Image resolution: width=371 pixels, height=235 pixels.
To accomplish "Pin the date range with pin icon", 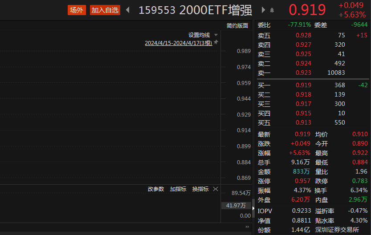I will [x=216, y=42].
